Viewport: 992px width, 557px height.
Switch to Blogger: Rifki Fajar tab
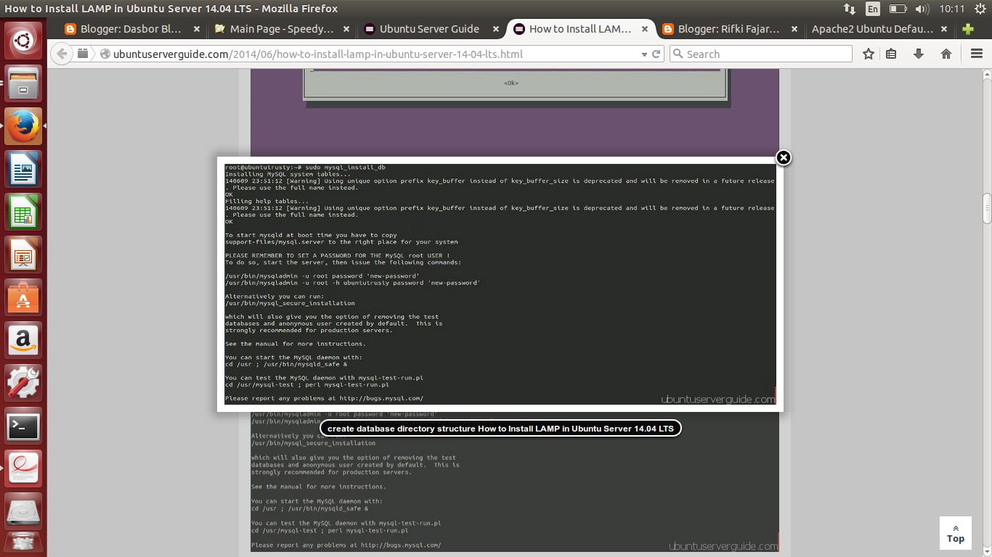(728, 29)
